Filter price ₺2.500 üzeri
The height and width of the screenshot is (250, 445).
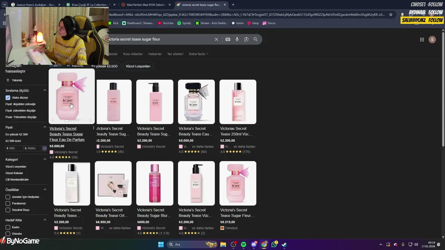click(x=13, y=141)
